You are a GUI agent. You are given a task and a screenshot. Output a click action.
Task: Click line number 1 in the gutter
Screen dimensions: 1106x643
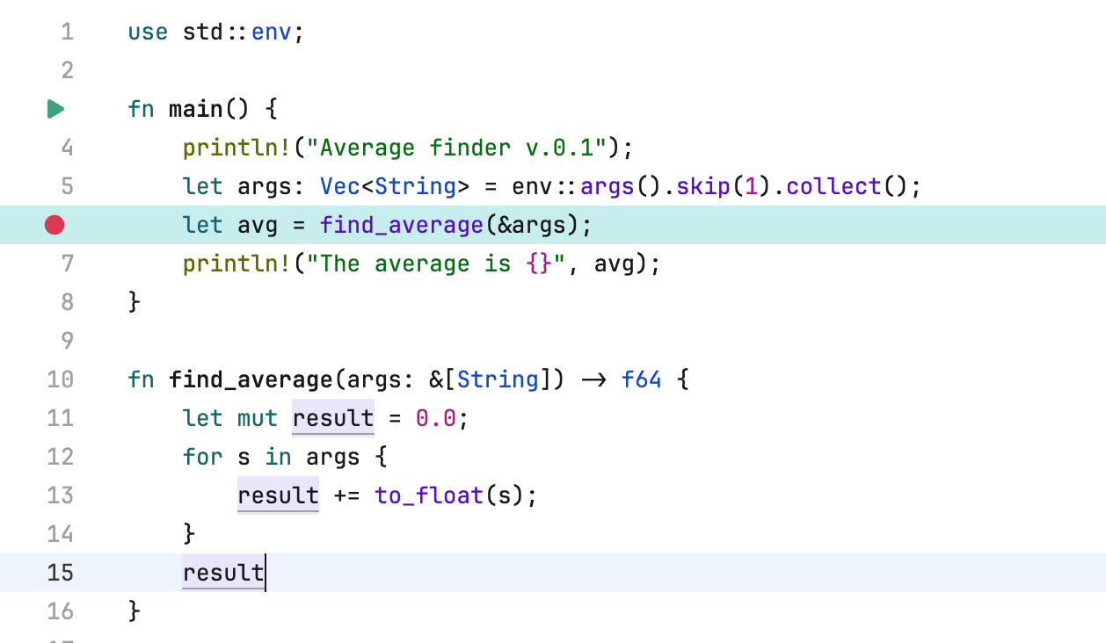click(x=67, y=32)
